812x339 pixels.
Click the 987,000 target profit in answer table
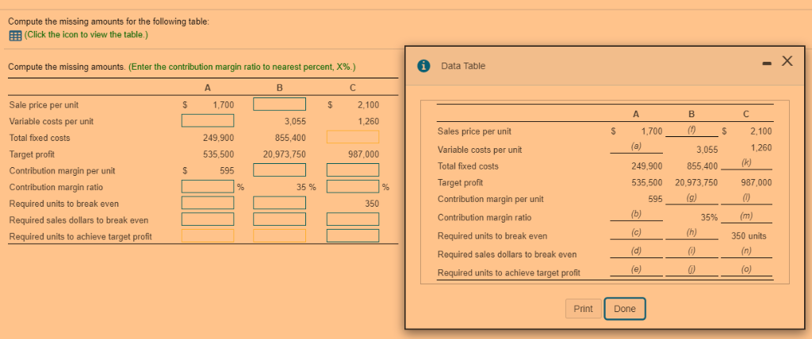[363, 154]
